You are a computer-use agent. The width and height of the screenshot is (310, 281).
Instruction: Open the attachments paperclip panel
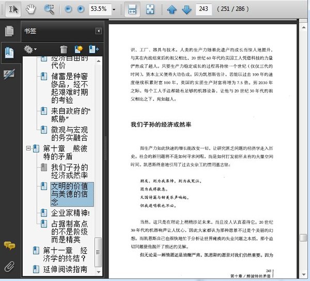pos(9,266)
